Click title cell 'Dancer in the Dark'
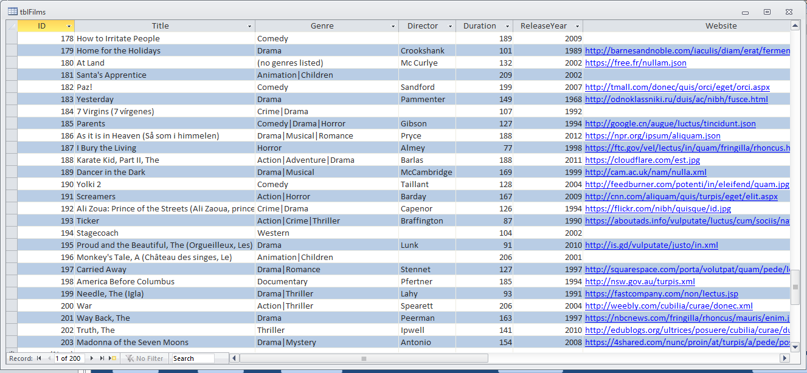The height and width of the screenshot is (373, 807). click(x=165, y=172)
